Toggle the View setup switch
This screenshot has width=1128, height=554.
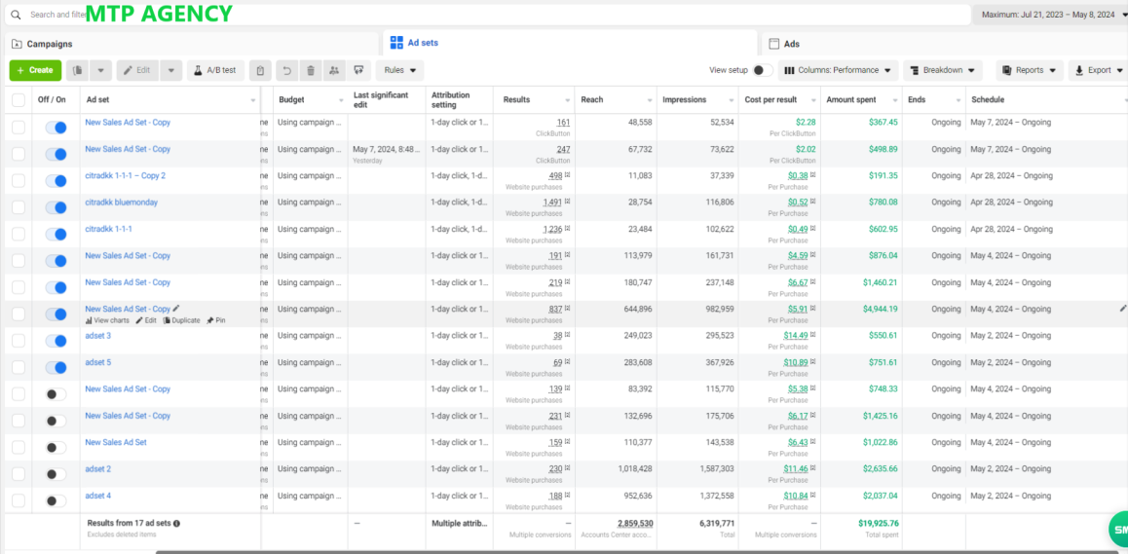pyautogui.click(x=763, y=70)
